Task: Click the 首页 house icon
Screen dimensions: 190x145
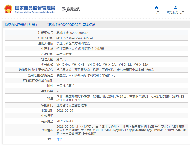Action: (x=156, y=7)
